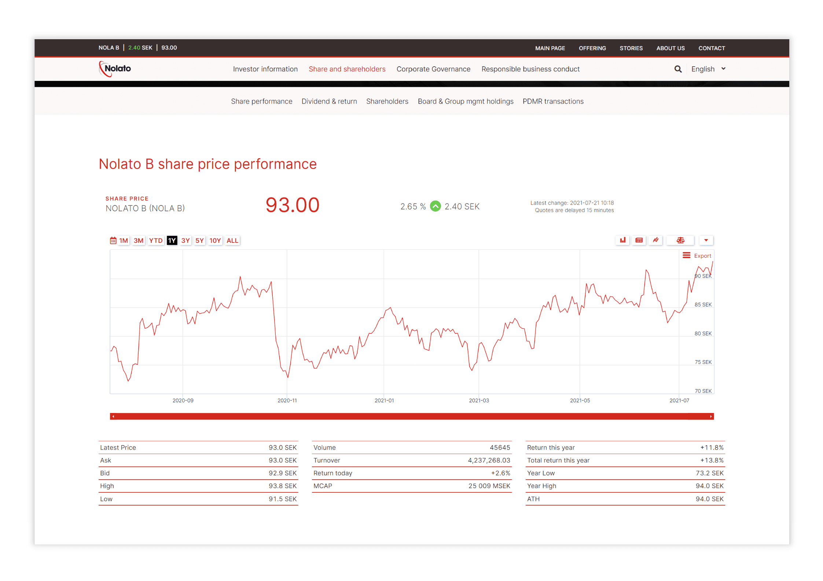823x581 pixels.
Task: Click the search magnifier icon
Action: pos(678,69)
